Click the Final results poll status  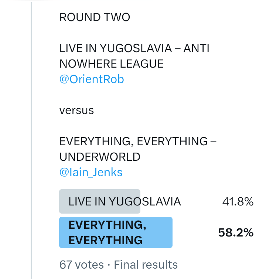146,265
